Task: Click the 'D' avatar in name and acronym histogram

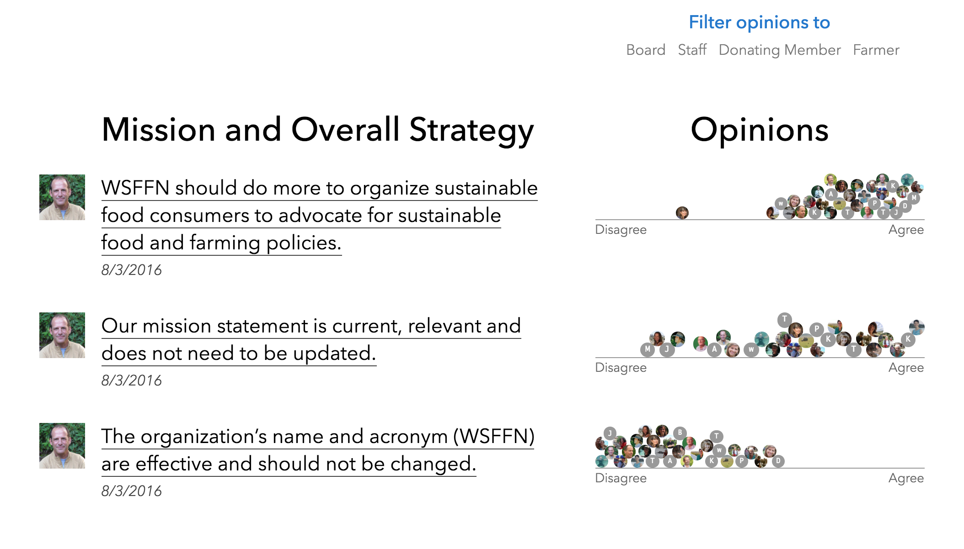Action: coord(778,461)
